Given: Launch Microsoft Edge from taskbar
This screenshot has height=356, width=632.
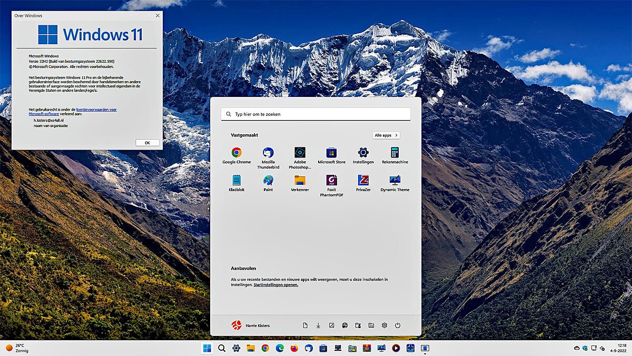Looking at the screenshot, I should pos(280,348).
